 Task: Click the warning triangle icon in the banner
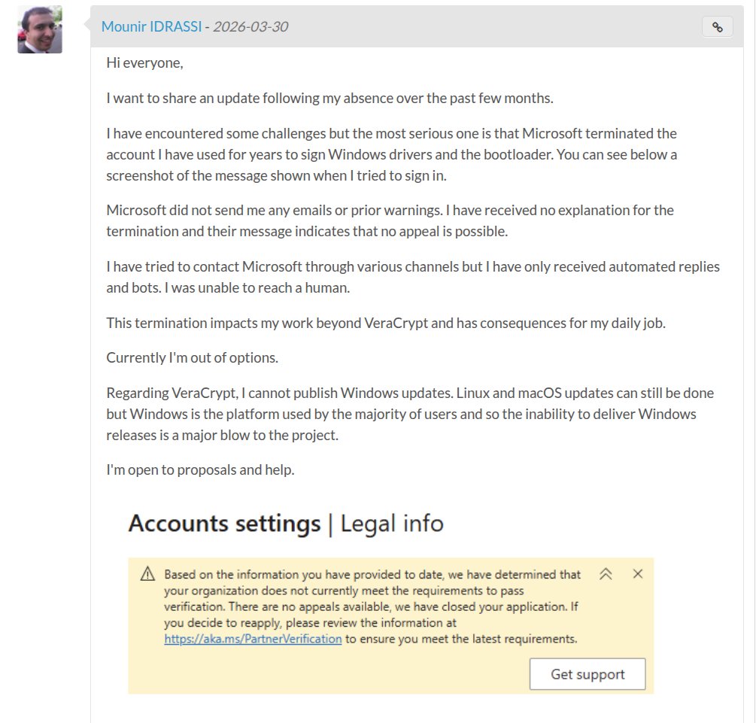click(x=147, y=575)
